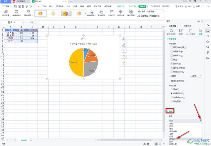Open the 快速布局 quick layout icon

click(x=16, y=12)
